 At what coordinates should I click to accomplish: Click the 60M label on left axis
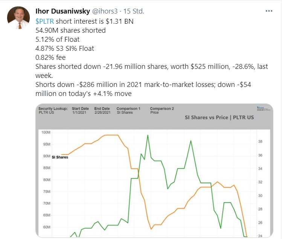pos(46,227)
